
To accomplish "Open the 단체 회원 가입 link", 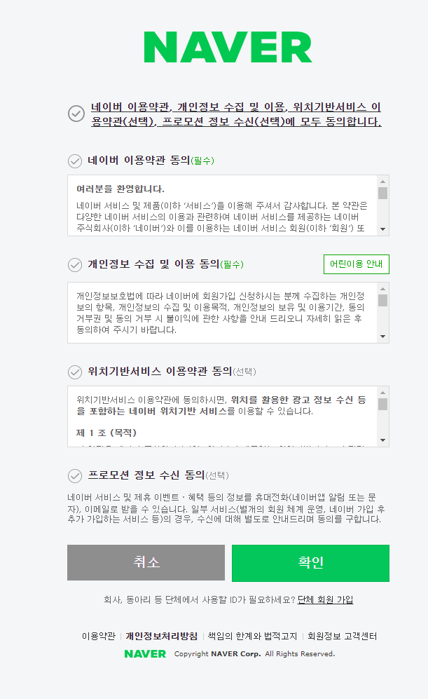I will click(x=325, y=599).
